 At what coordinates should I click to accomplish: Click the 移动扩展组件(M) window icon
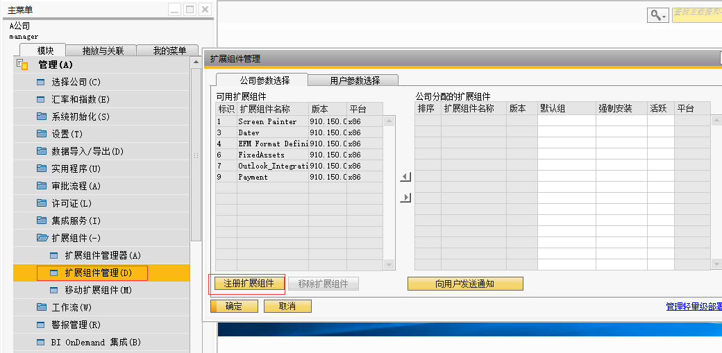[54, 291]
